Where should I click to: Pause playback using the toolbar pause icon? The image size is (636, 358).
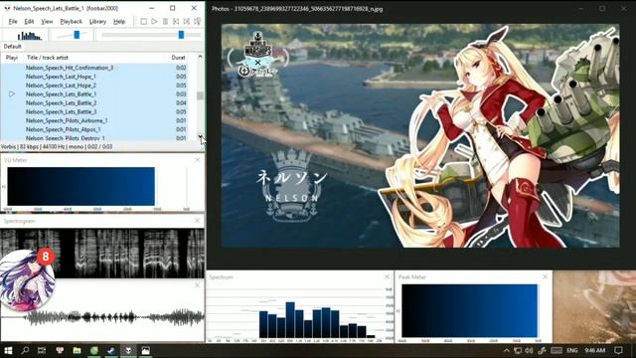[x=166, y=22]
